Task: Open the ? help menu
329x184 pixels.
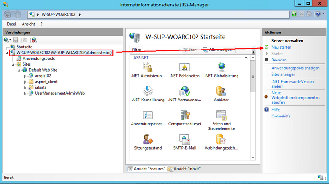Action: point(42,24)
